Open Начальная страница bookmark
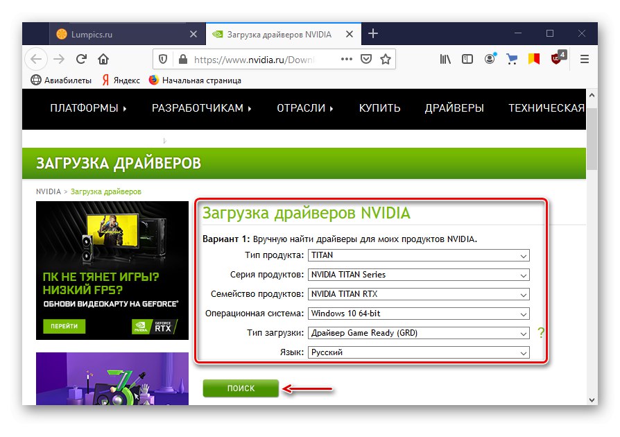The width and height of the screenshot is (620, 437). 195,80
